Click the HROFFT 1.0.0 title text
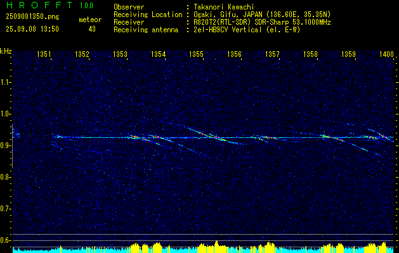 click(49, 5)
